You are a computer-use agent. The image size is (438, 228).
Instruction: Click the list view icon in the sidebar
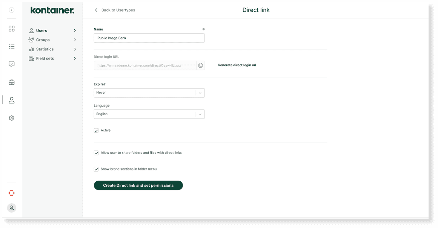[12, 47]
